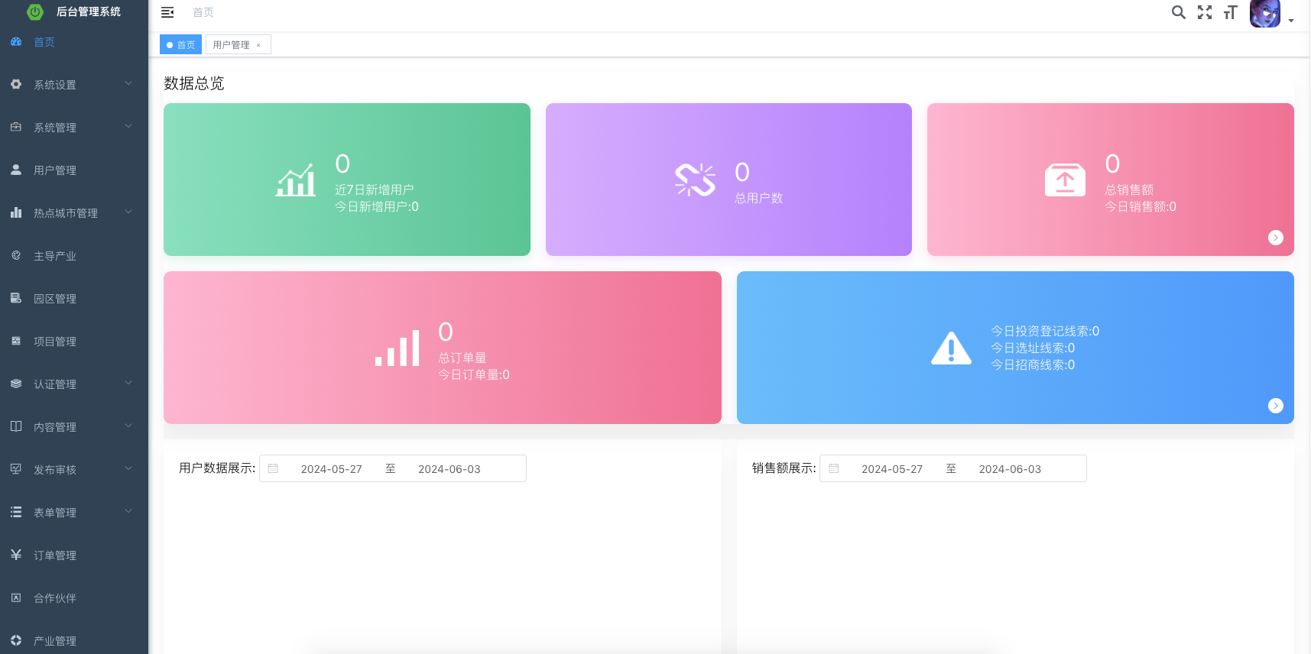Click the arrow on the blue 线索 card
1311x654 pixels.
[1275, 406]
